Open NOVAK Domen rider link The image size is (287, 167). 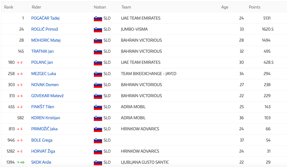pos(45,84)
